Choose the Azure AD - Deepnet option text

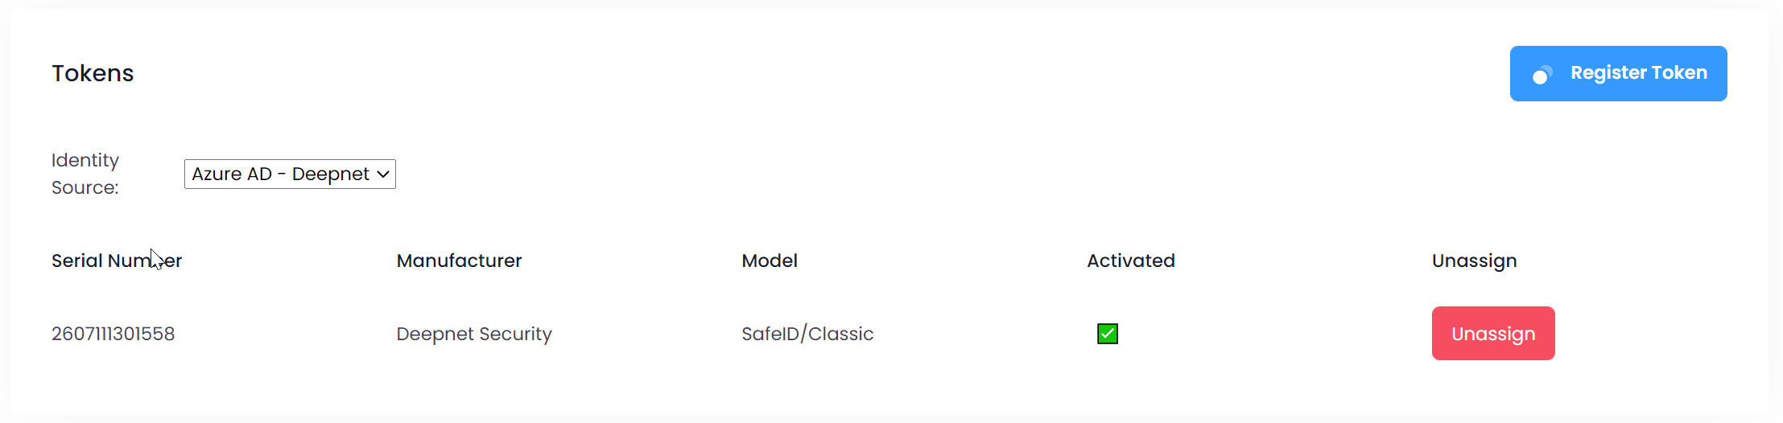tap(280, 175)
